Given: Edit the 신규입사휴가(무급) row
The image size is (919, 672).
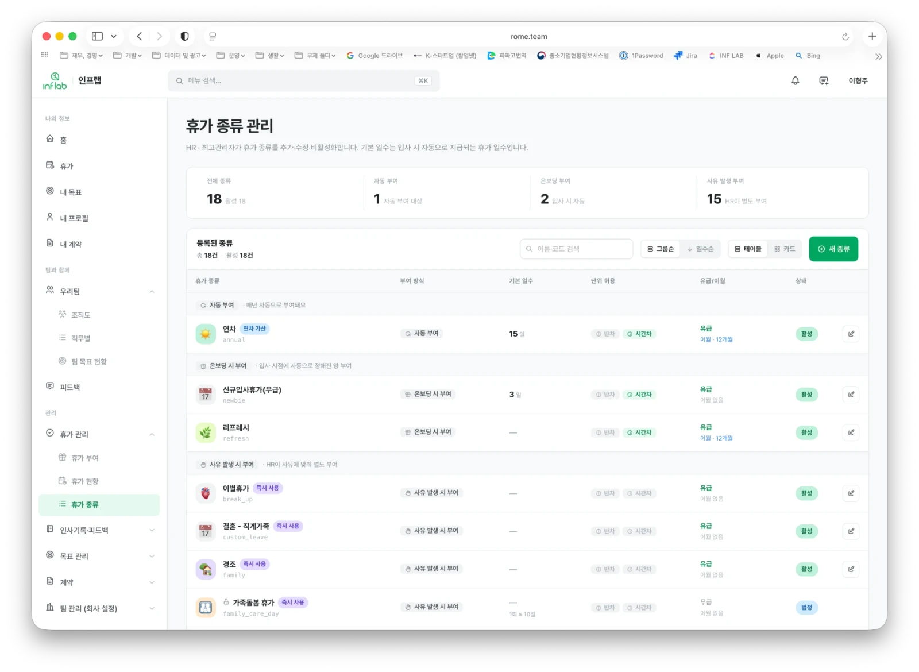Looking at the screenshot, I should coord(851,395).
